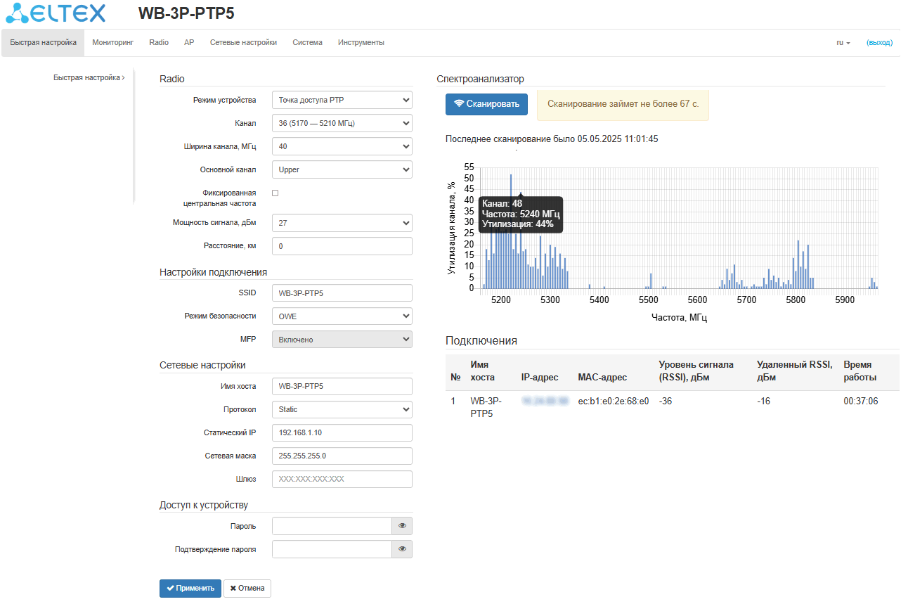
Task: Reveal the password confirmation via eye icon
Action: (402, 549)
